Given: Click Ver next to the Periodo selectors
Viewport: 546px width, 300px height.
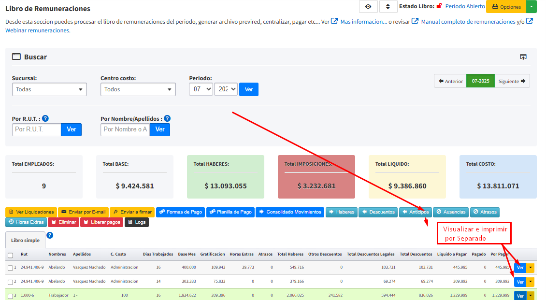Looking at the screenshot, I should [x=249, y=89].
